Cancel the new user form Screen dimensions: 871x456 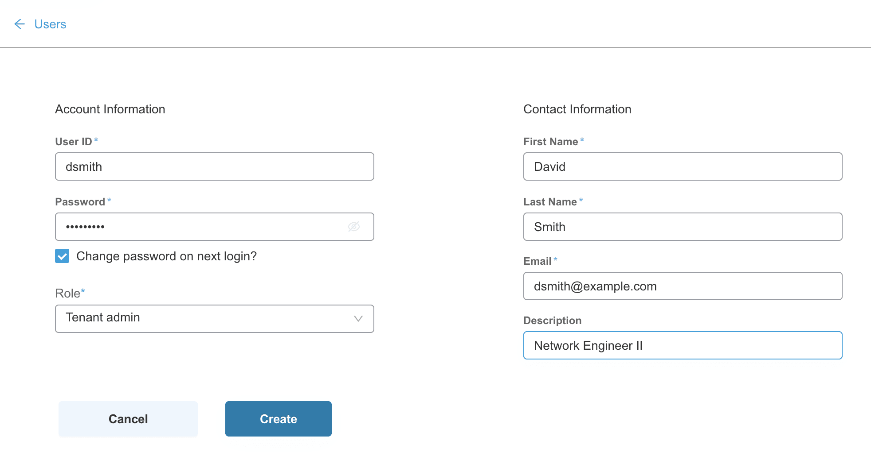[x=128, y=419]
